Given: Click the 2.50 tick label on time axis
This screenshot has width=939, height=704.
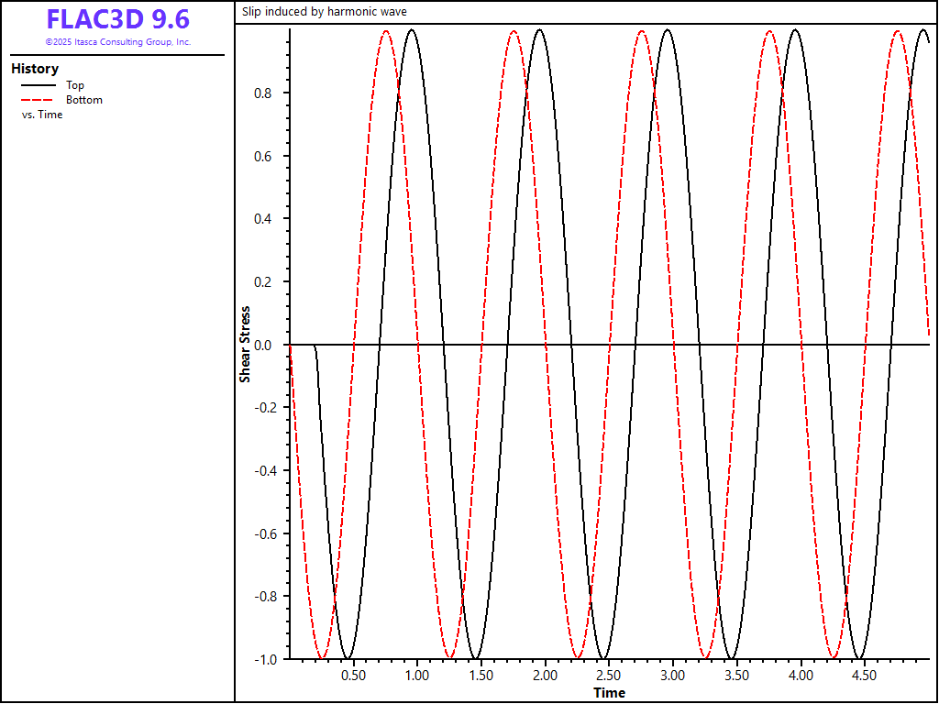Looking at the screenshot, I should (609, 676).
